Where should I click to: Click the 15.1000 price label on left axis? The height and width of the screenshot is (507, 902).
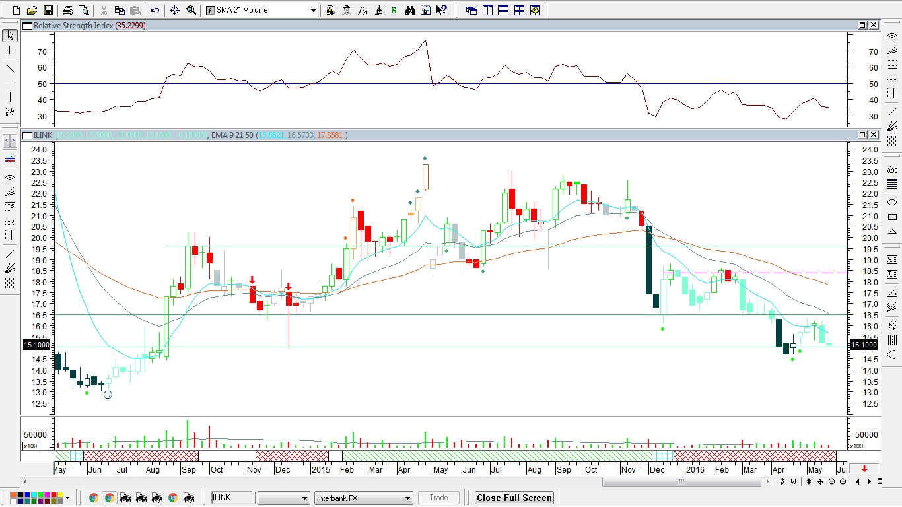pos(37,345)
